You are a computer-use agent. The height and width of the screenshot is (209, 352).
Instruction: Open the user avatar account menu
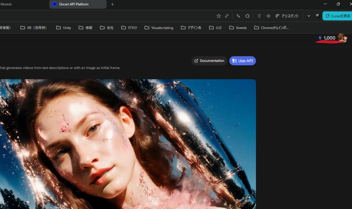[x=343, y=38]
